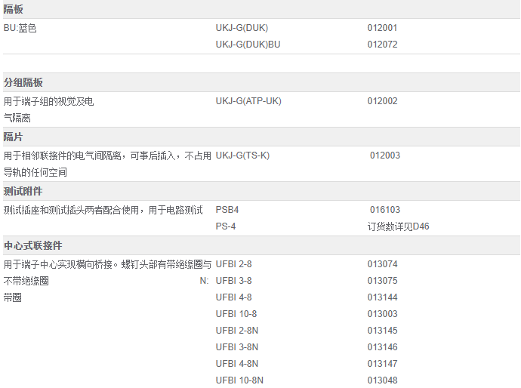Click order number 012002

point(382,101)
